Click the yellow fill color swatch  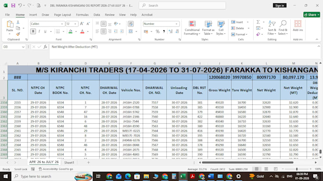point(70,31)
